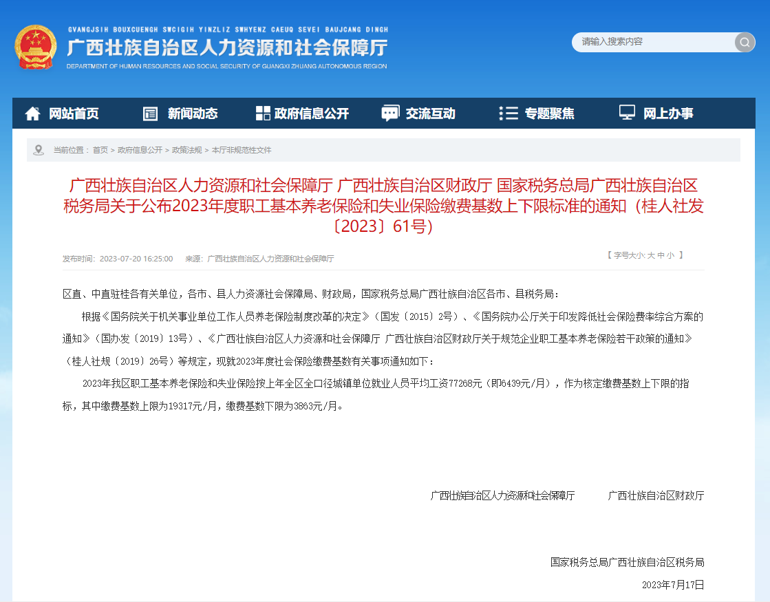Image resolution: width=770 pixels, height=602 pixels.
Task: Click the magnifier search icon
Action: coord(745,42)
